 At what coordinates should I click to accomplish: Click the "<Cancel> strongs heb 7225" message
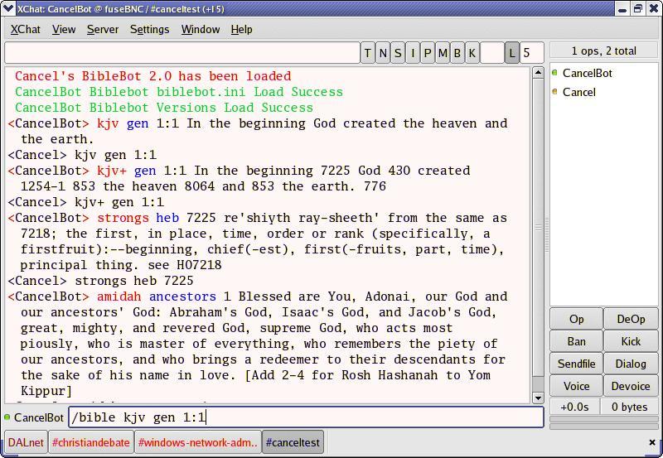pyautogui.click(x=100, y=281)
